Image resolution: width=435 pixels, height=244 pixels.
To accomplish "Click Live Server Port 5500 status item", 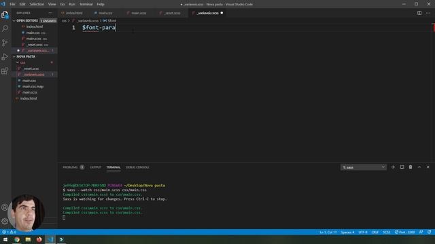I will point(405,232).
